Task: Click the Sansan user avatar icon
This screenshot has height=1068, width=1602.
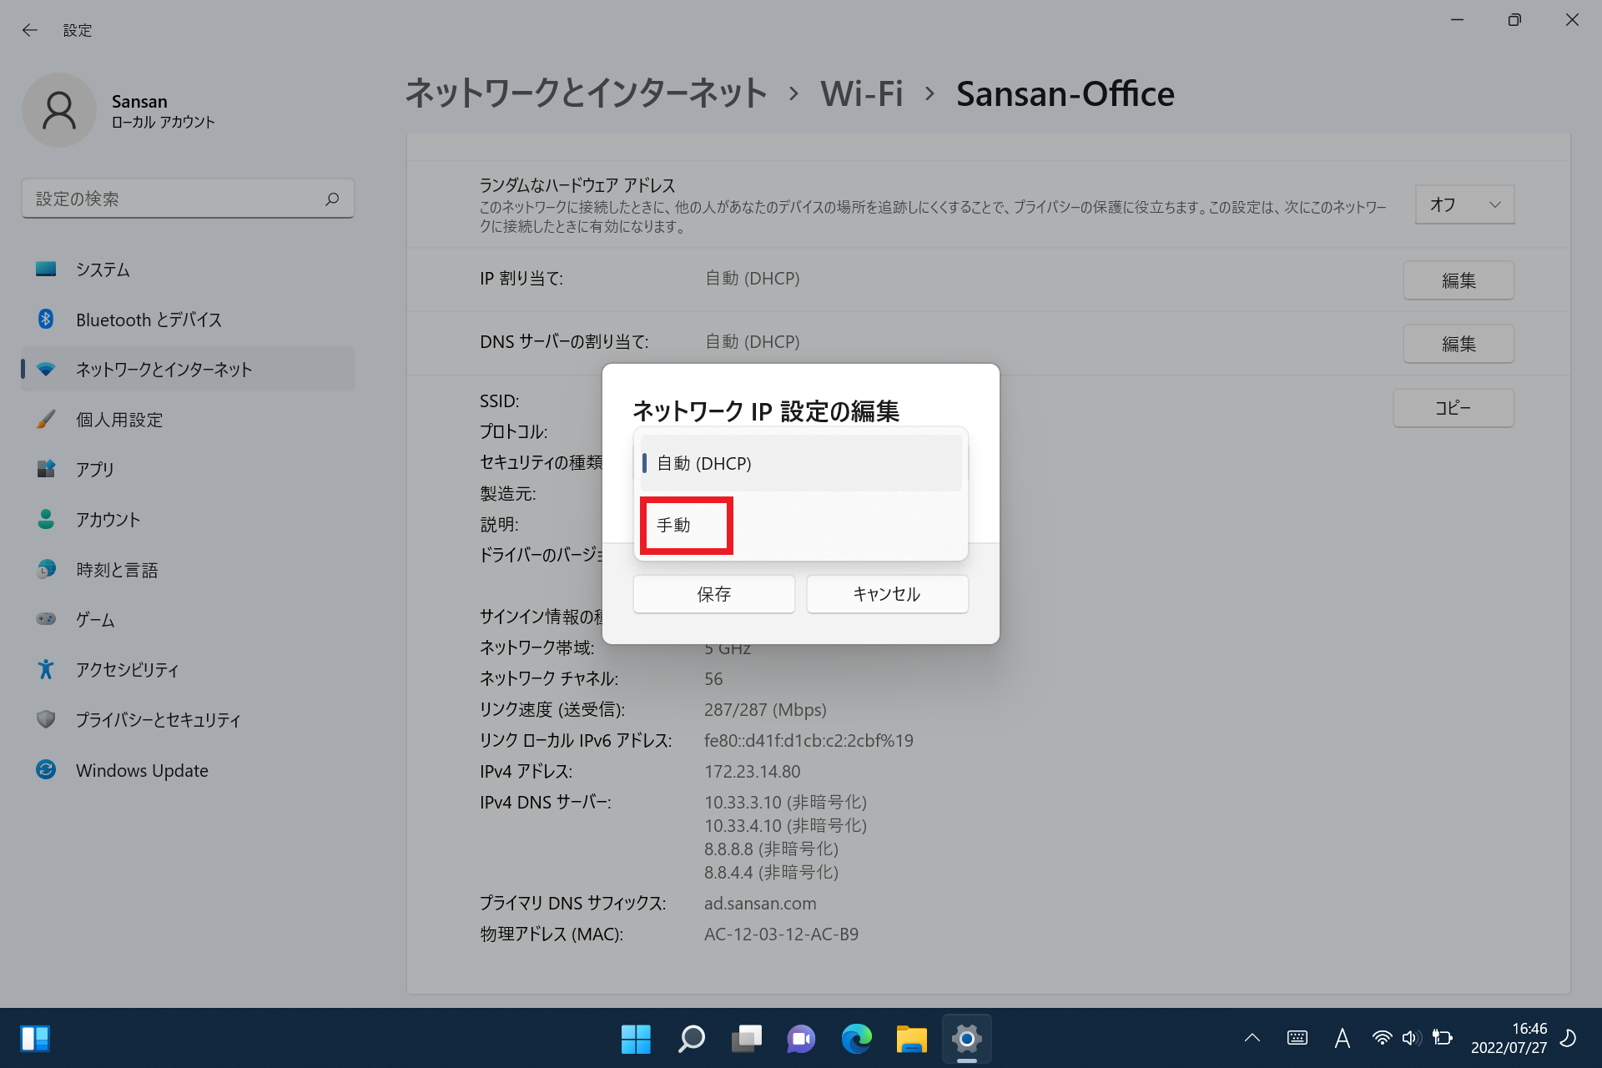Action: 58,110
